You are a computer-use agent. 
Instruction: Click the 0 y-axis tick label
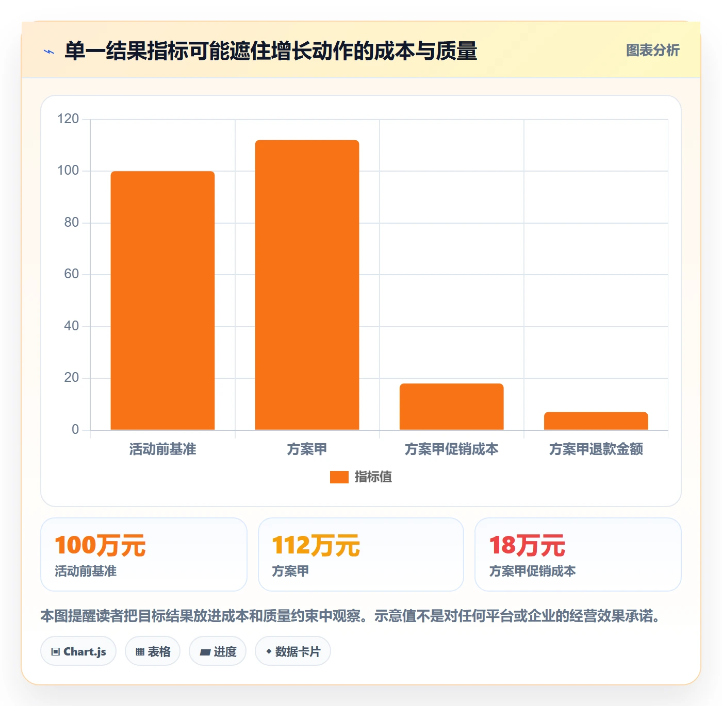(x=75, y=430)
